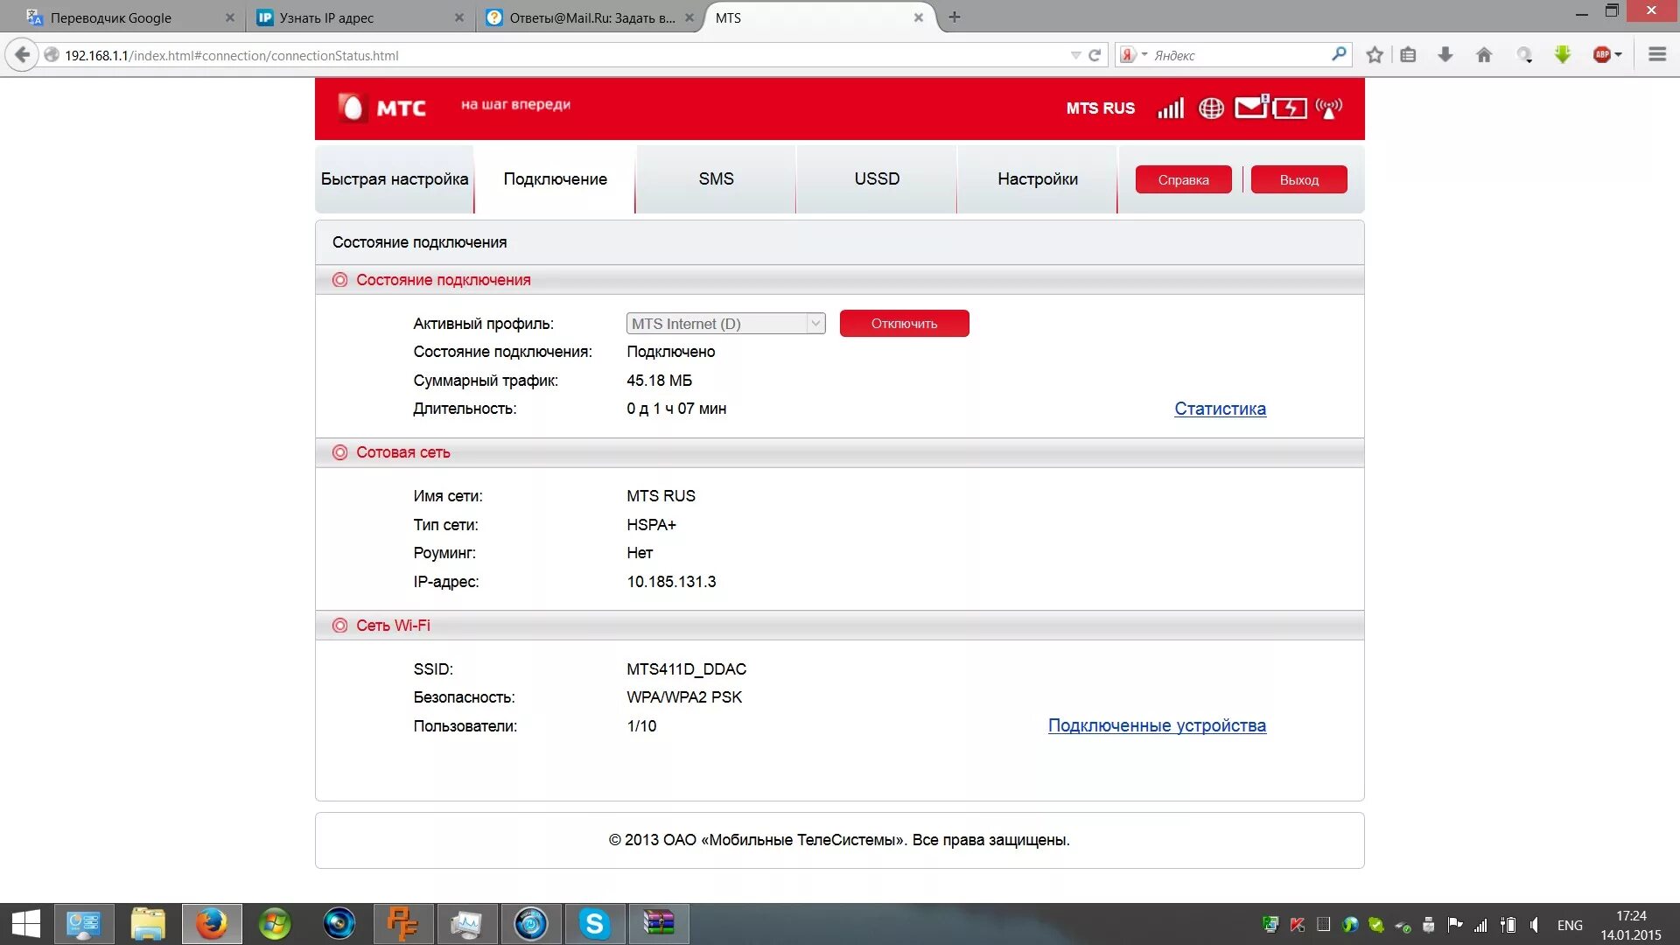Bookmark this page with the star icon

pyautogui.click(x=1375, y=55)
